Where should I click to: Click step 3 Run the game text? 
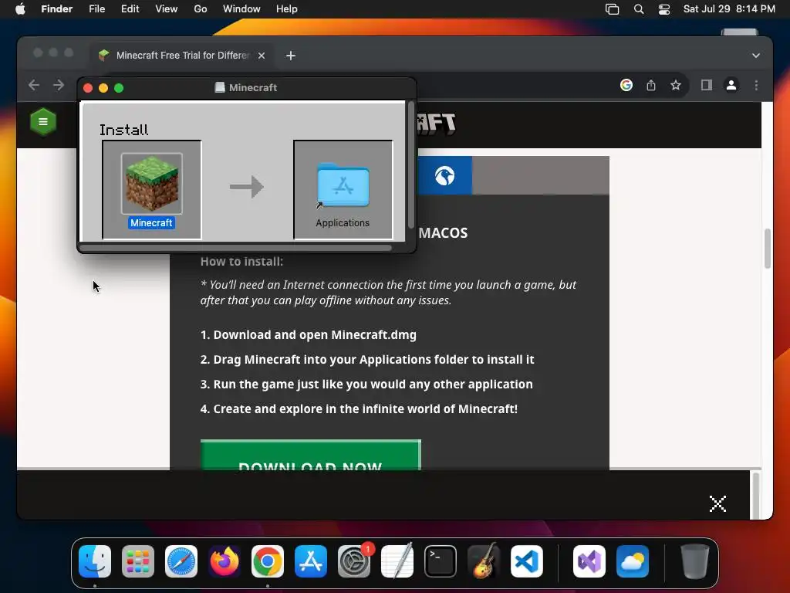click(x=366, y=385)
